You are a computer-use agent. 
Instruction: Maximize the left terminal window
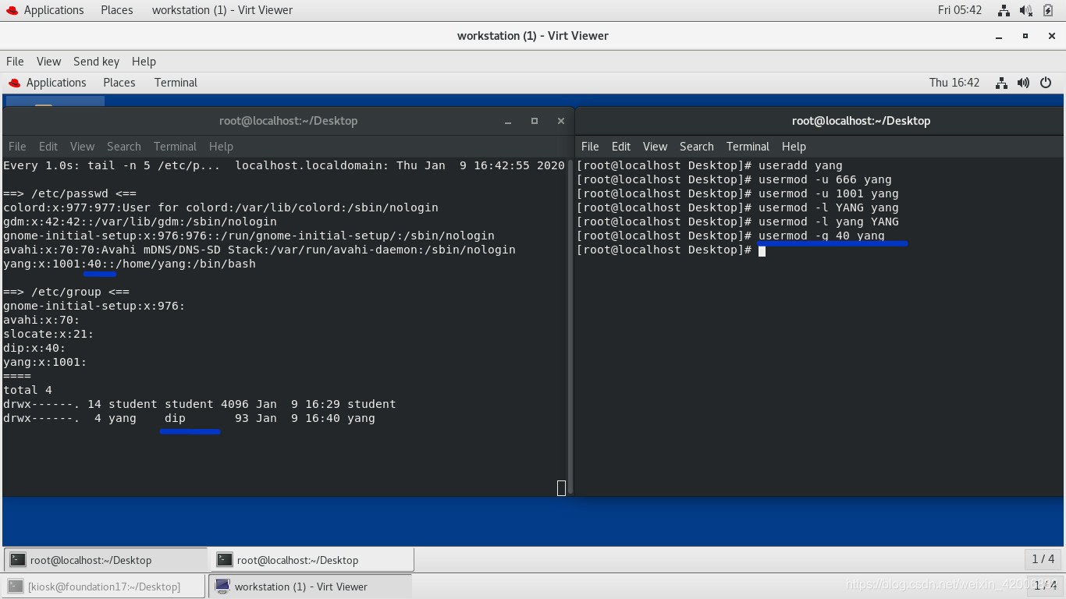coord(535,121)
